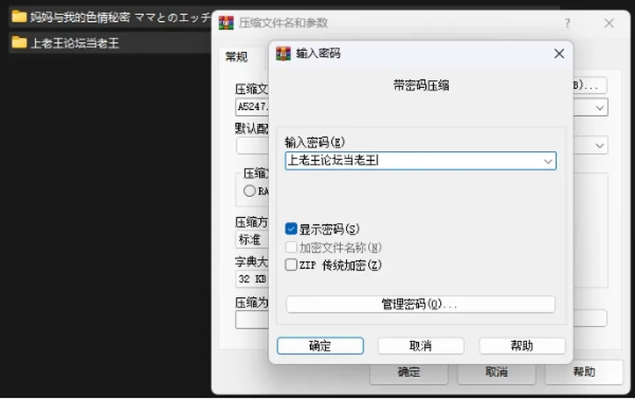Open the archive name dropdown in 压缩文件名和参数
Viewport: 635px width, 399px height.
(599, 108)
